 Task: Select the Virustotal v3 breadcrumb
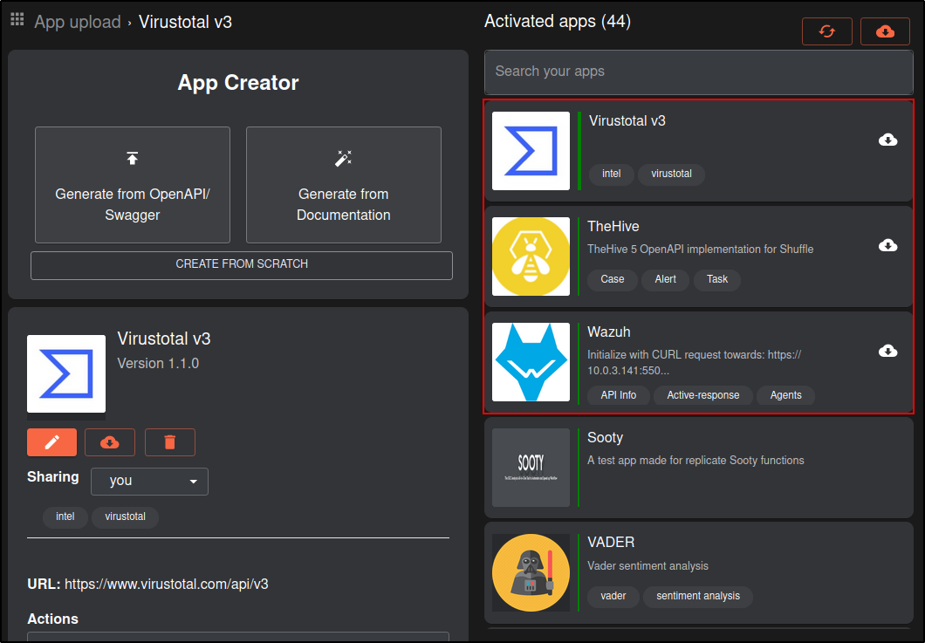(185, 22)
